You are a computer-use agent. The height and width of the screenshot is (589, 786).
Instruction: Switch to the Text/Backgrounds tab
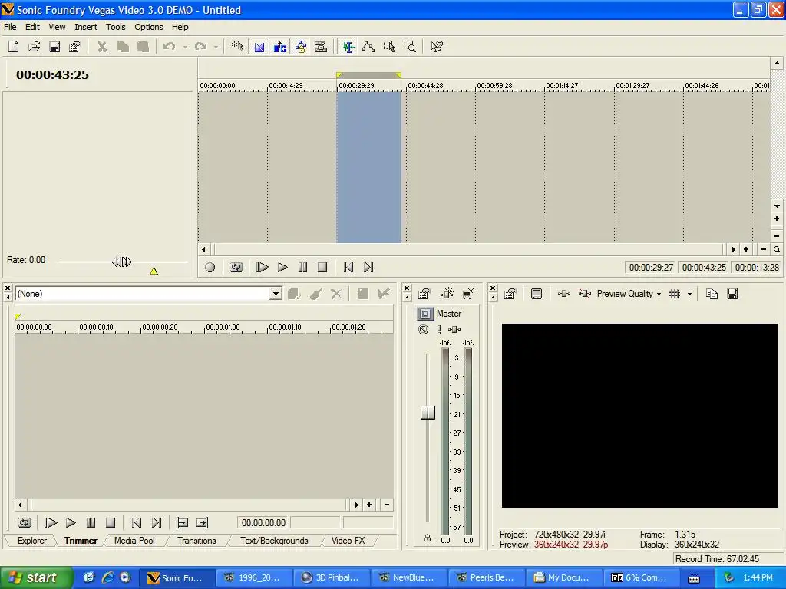(x=274, y=541)
